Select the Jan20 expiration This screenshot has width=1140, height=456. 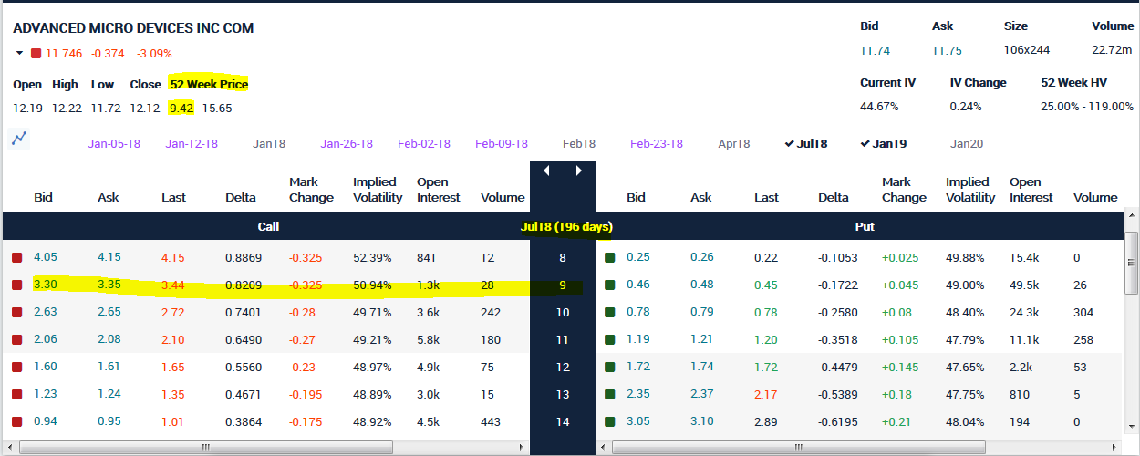click(x=967, y=144)
